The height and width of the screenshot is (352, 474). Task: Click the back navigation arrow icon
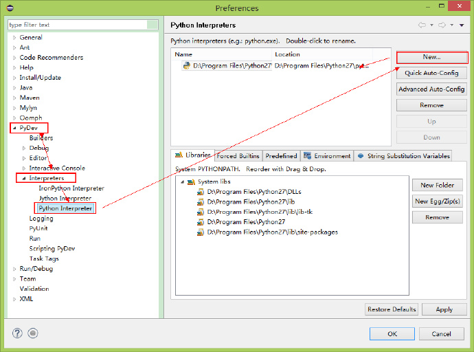pyautogui.click(x=422, y=25)
